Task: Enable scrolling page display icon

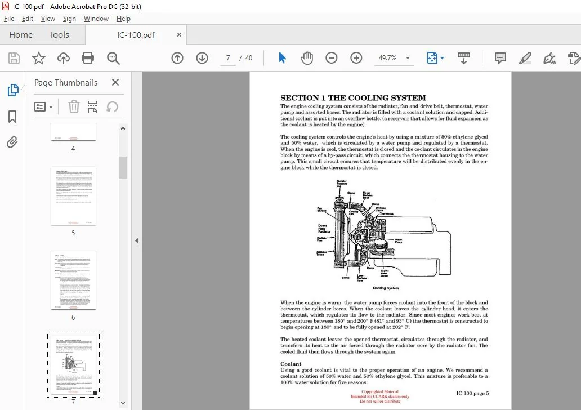Action: point(463,58)
